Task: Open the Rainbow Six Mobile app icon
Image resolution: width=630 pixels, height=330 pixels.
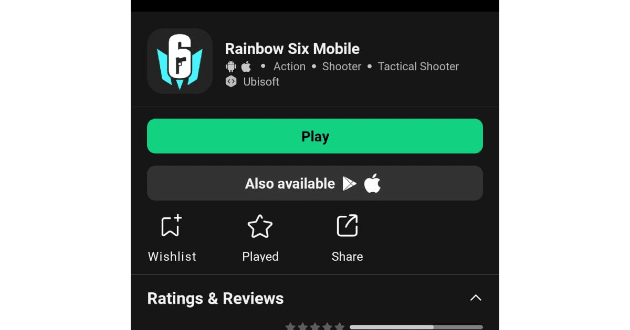Action: pos(180,61)
